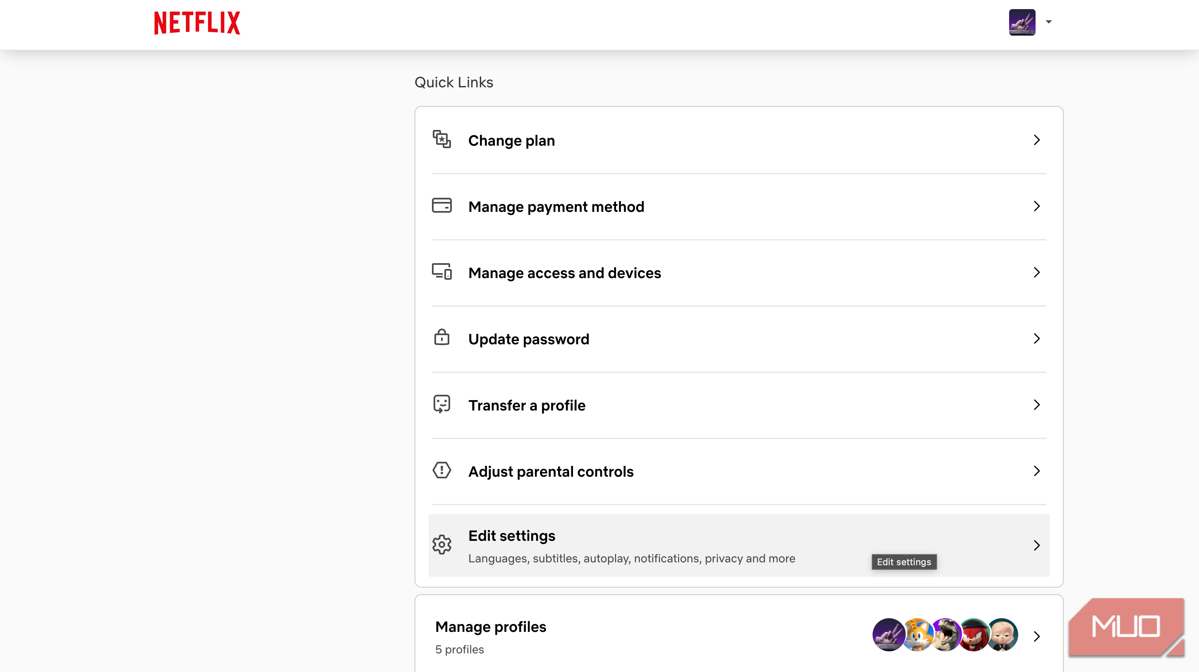Click the Edit settings title text
Image resolution: width=1199 pixels, height=672 pixels.
click(511, 535)
